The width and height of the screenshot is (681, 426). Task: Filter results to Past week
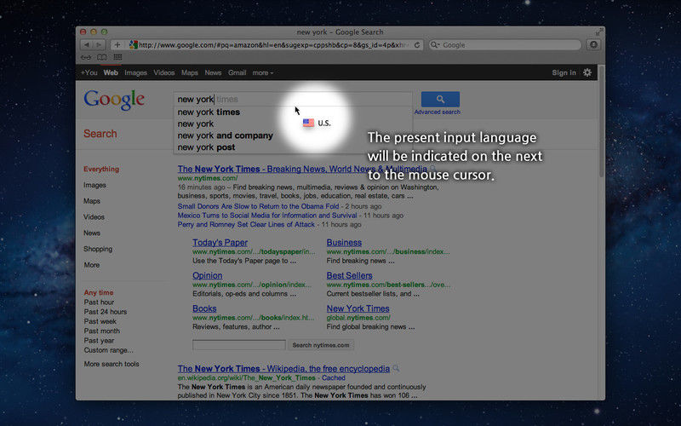click(100, 321)
